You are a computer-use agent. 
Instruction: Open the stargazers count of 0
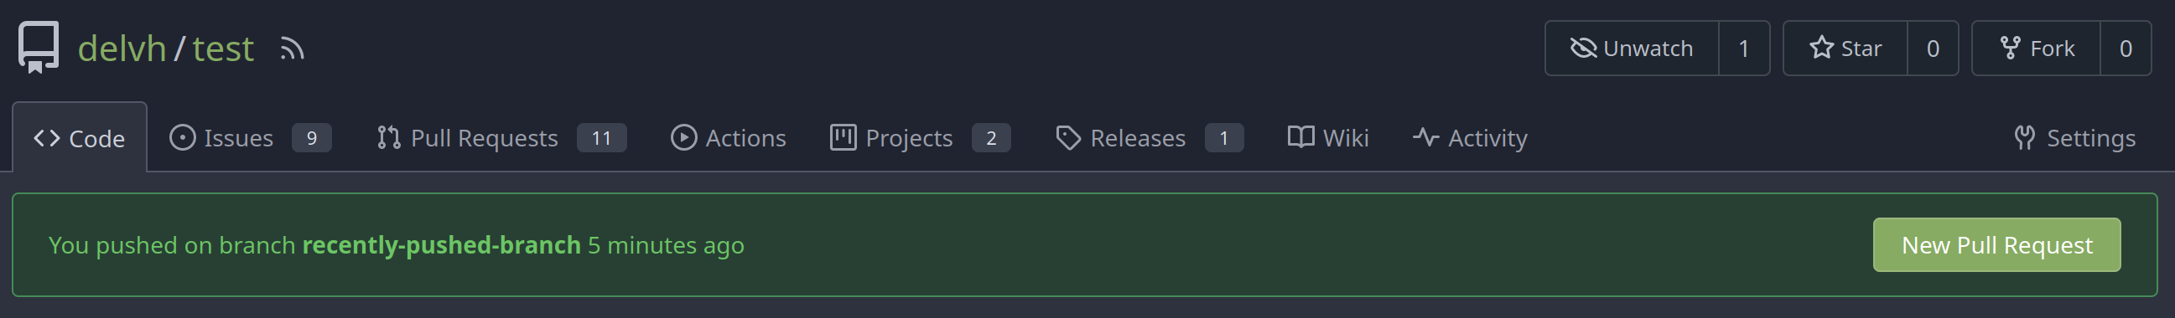coord(1933,48)
